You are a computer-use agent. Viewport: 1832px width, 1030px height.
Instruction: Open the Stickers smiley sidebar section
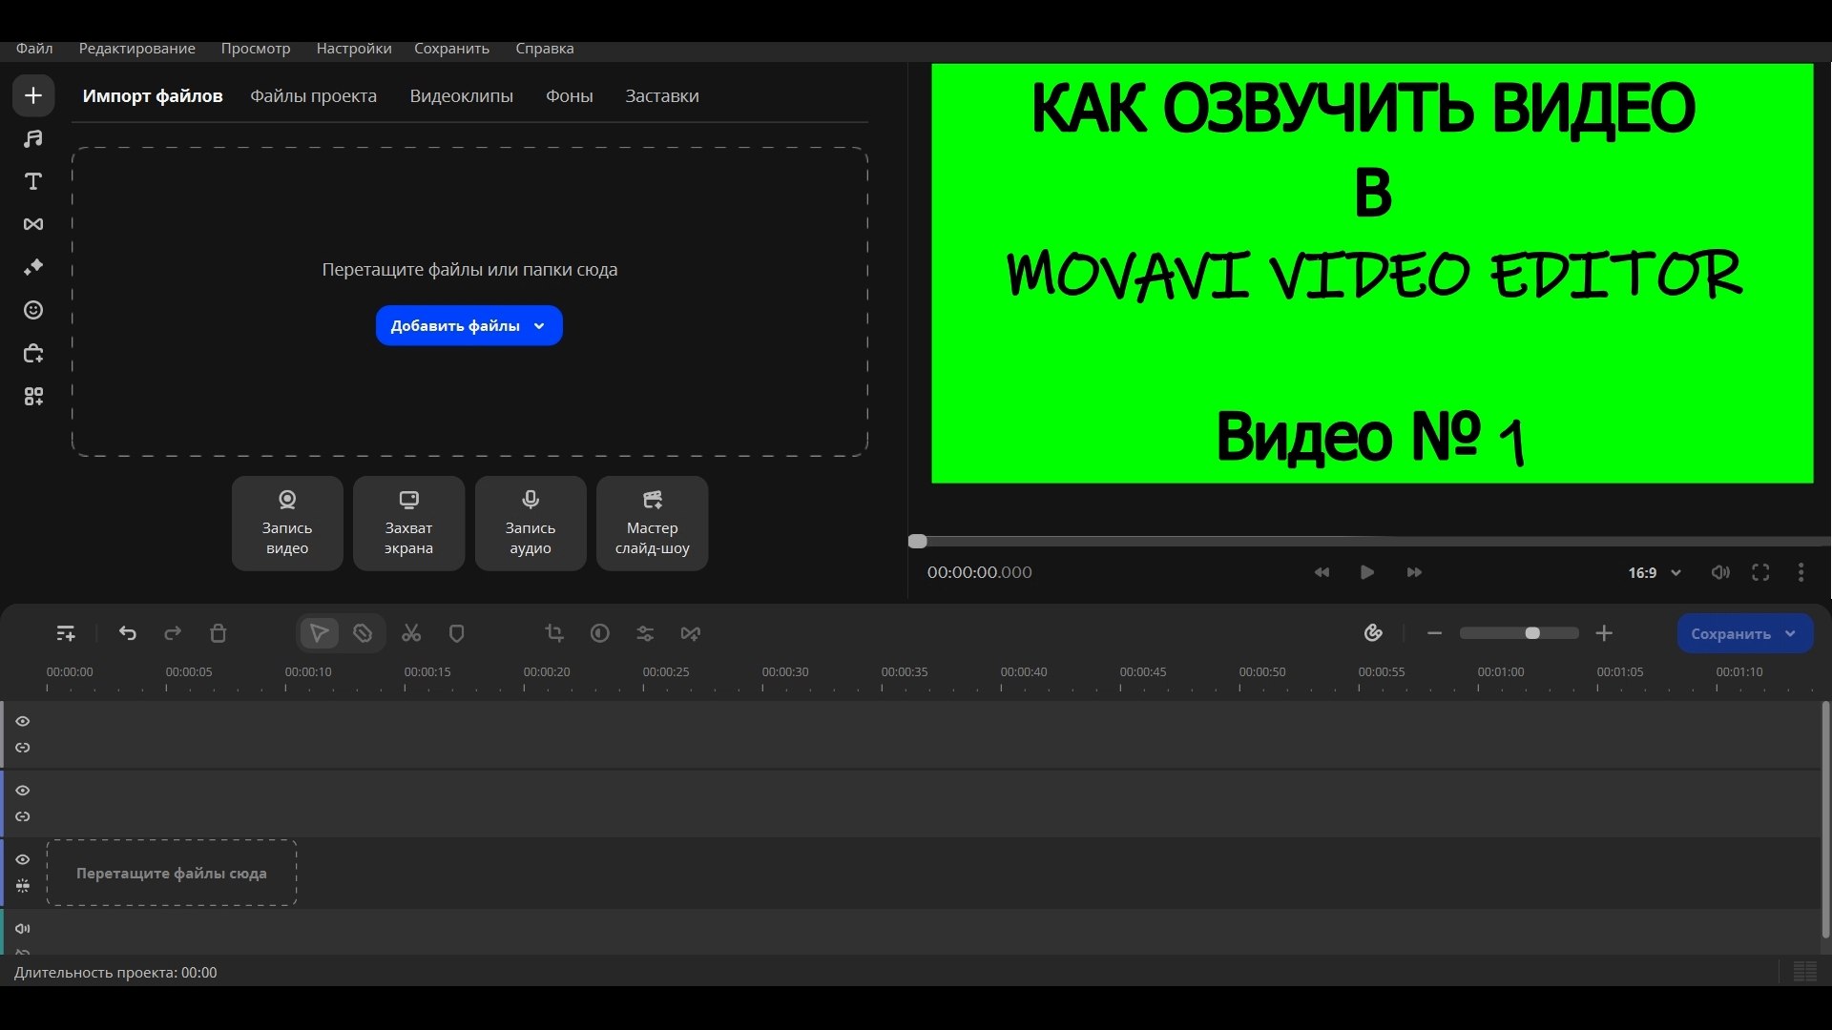(33, 311)
